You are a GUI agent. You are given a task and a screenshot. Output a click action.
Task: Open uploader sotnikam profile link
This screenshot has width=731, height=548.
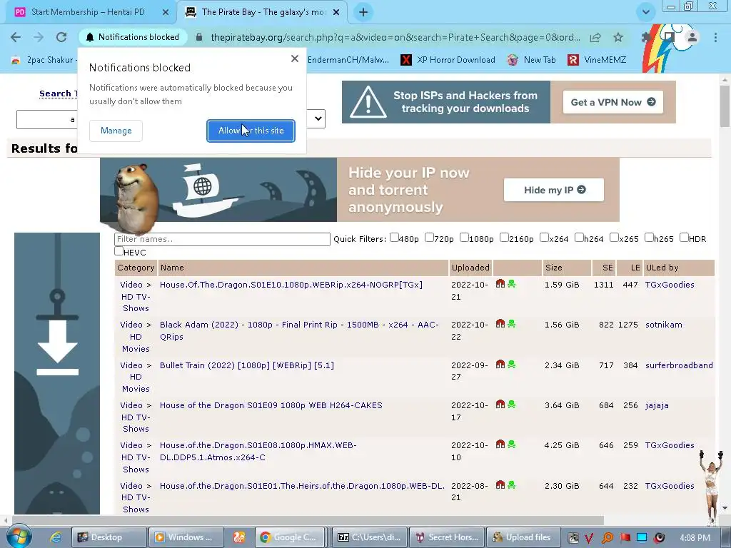[663, 325]
